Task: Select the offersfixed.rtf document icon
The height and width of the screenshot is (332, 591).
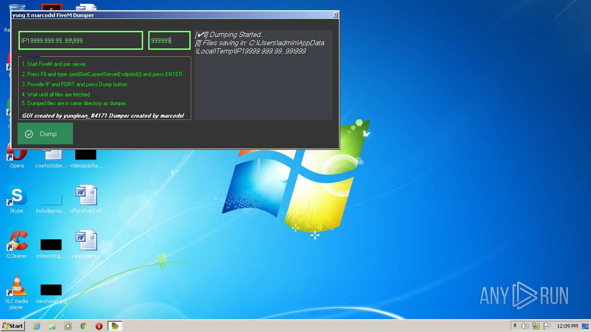Action: pos(86,200)
